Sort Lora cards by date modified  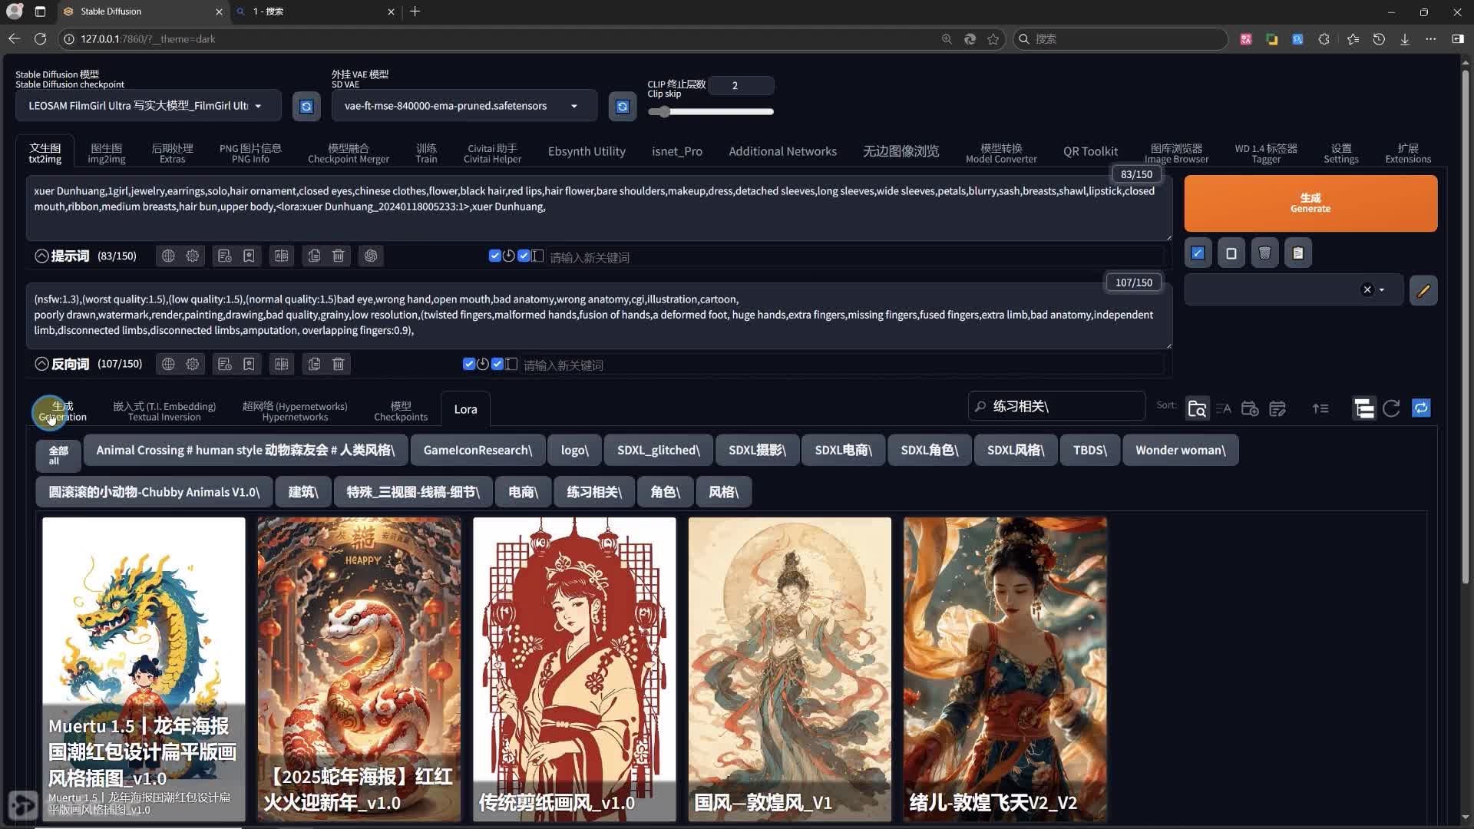(1277, 408)
